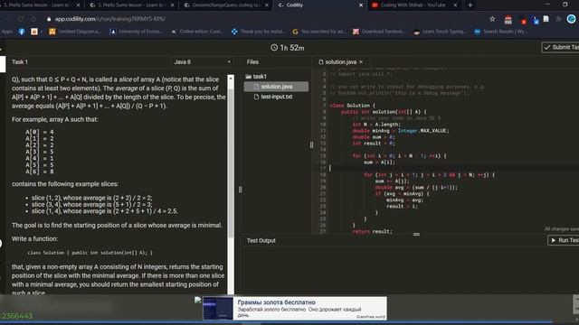
Task: Click the browser home icon
Action: (33, 19)
